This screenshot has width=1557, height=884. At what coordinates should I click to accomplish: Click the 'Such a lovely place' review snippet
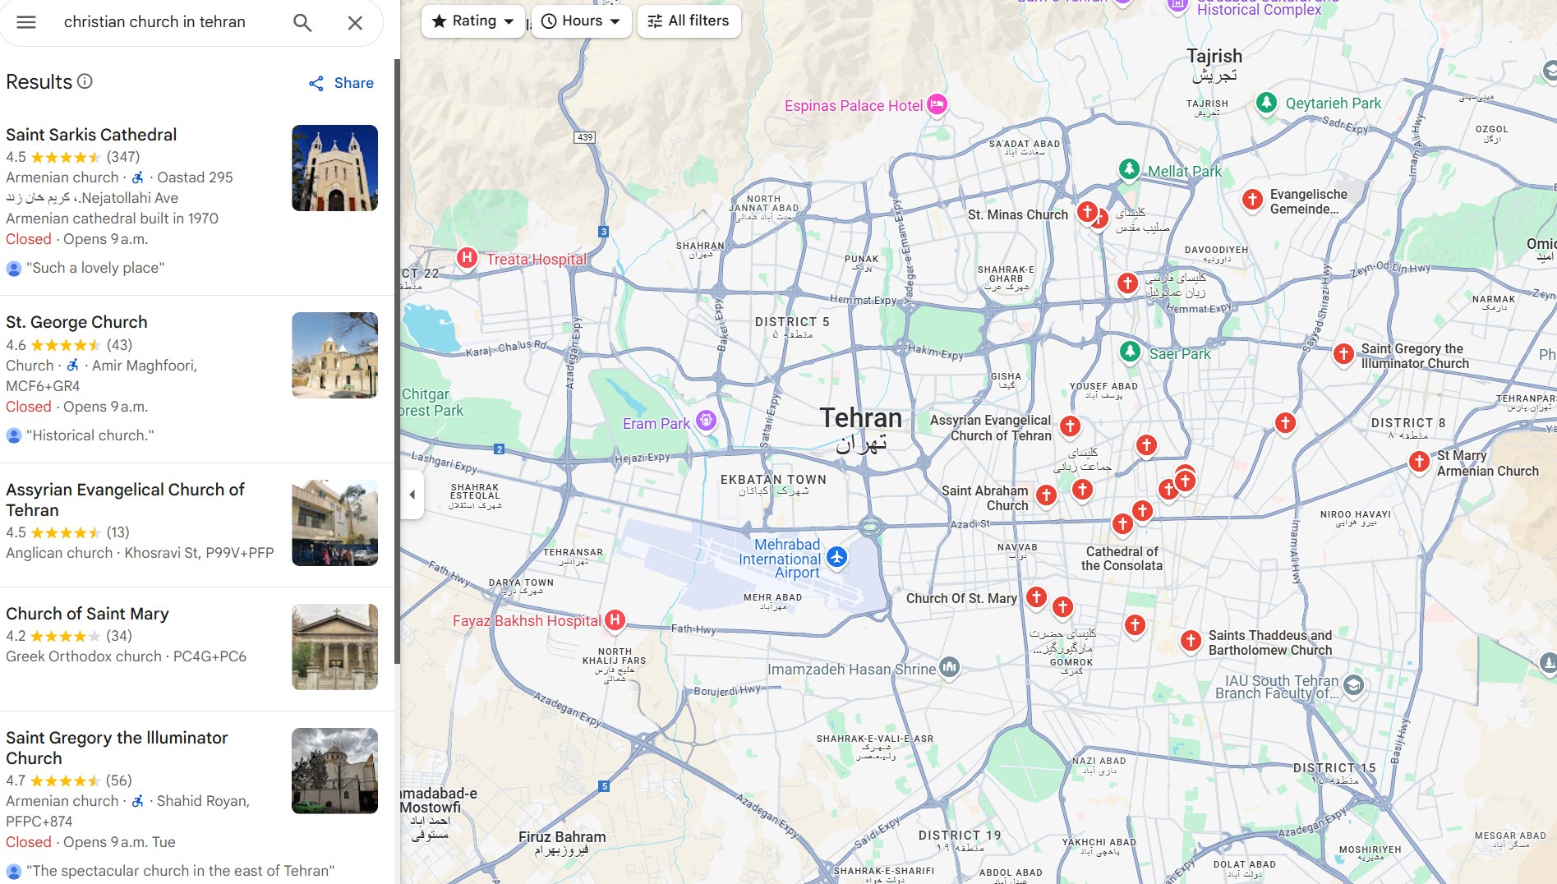tap(95, 268)
